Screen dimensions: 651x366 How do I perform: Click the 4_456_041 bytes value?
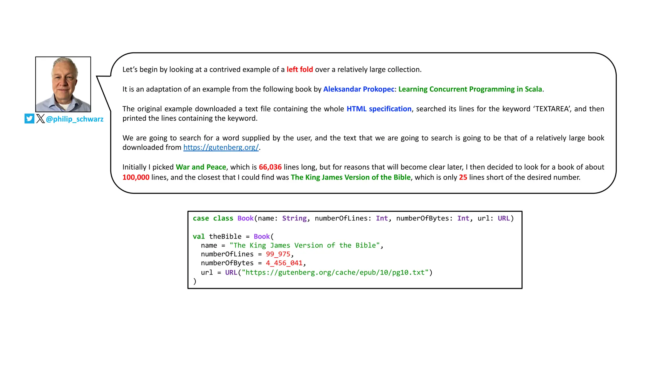click(x=284, y=263)
